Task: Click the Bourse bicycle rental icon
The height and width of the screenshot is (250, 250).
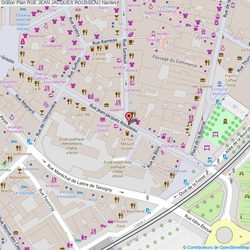Action: point(210,160)
